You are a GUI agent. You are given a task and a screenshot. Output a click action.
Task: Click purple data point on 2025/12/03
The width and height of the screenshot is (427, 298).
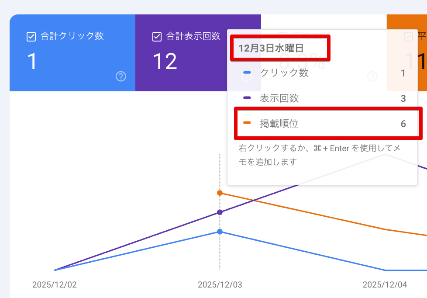(x=220, y=212)
